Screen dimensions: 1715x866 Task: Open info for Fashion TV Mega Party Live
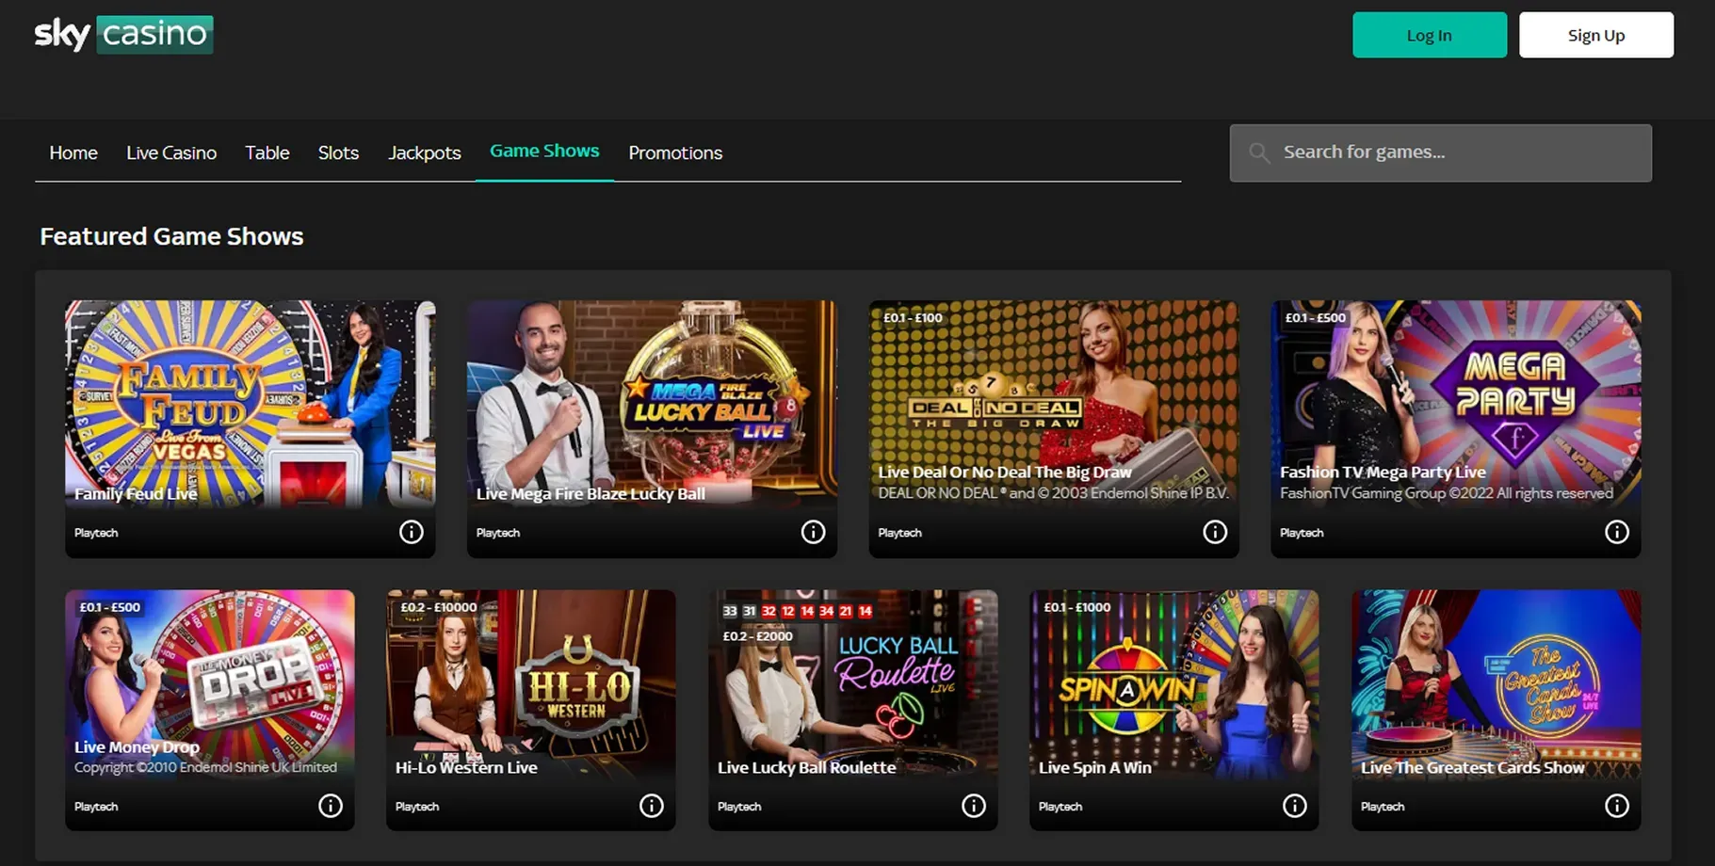tap(1617, 532)
